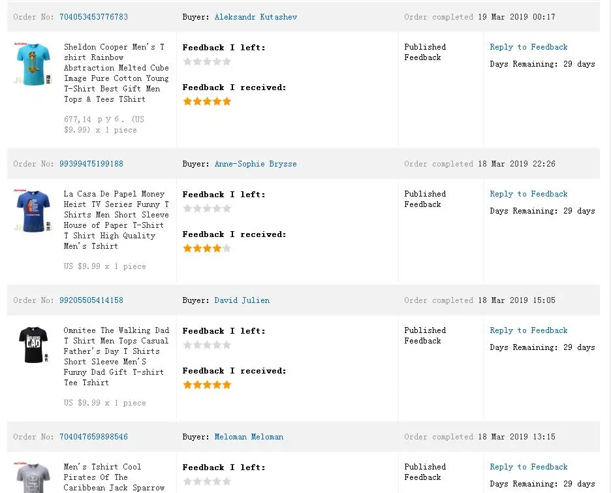
Task: Open order number 99399475199188
Action: tap(91, 164)
